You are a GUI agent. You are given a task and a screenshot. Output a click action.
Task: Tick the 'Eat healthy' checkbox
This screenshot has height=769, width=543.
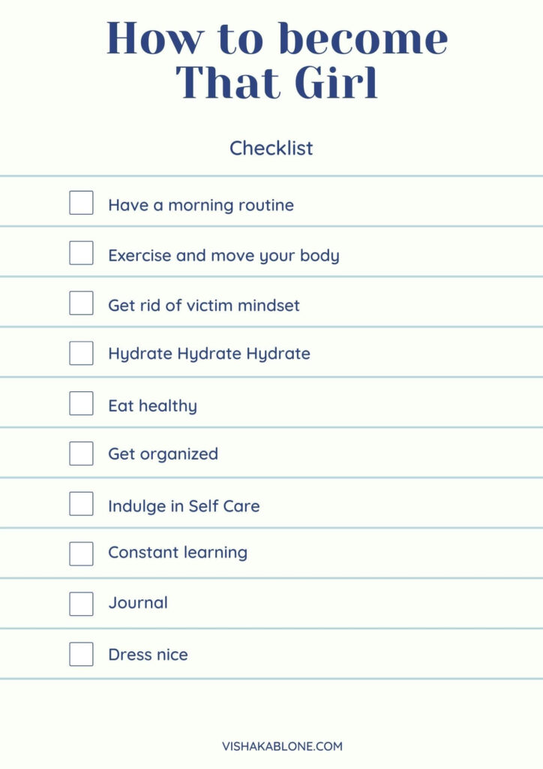(81, 403)
